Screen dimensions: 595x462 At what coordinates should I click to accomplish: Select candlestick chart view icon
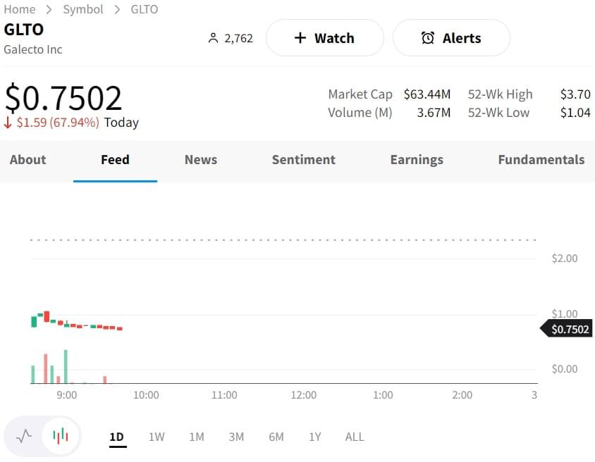pos(61,436)
